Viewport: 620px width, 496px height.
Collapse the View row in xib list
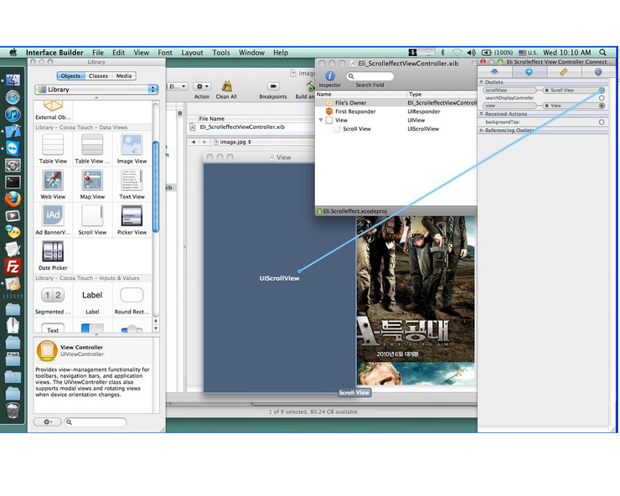coord(321,120)
